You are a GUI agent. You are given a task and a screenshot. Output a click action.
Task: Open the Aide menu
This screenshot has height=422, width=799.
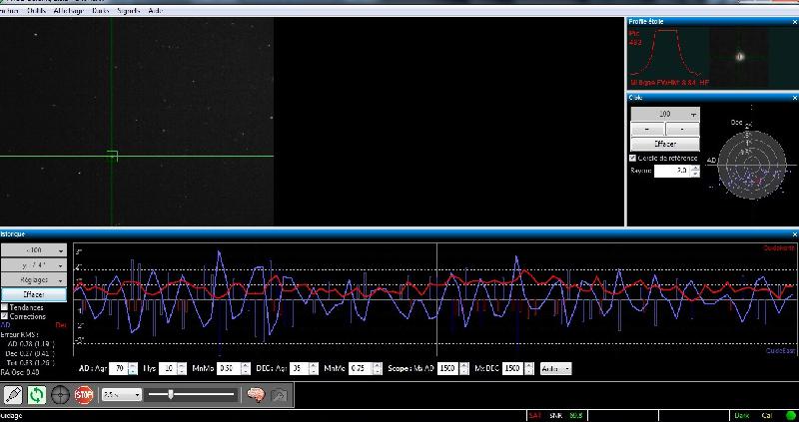click(x=155, y=11)
